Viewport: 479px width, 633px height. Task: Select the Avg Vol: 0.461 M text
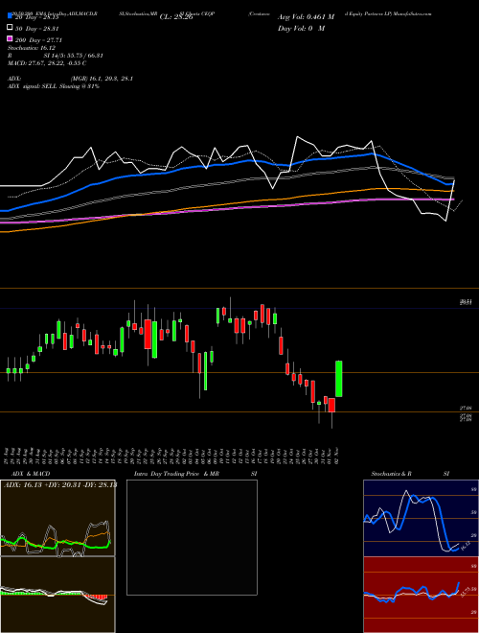pos(306,17)
